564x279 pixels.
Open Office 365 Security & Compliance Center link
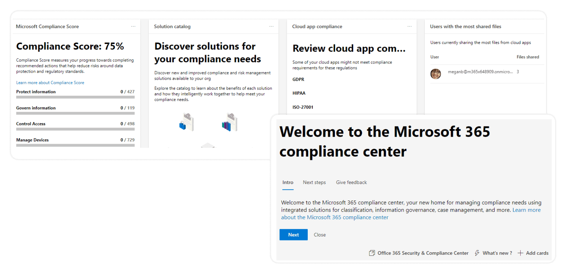point(423,253)
